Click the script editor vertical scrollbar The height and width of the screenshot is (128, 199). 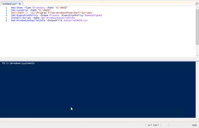pos(196,32)
